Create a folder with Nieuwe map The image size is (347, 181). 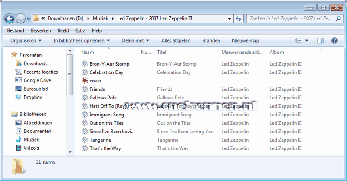pyautogui.click(x=246, y=41)
